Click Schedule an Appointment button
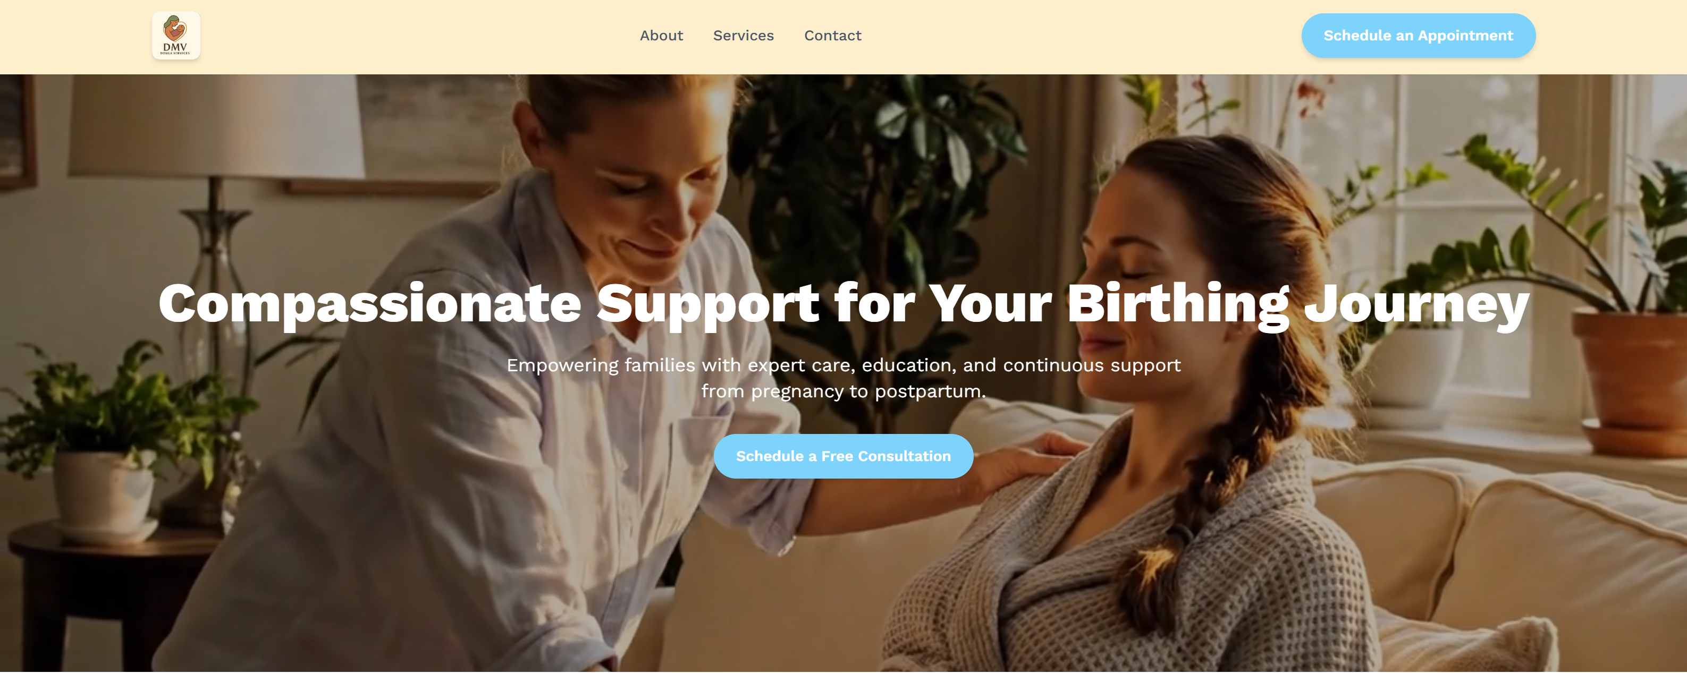Viewport: 1687px width, 673px height. 1418,36
